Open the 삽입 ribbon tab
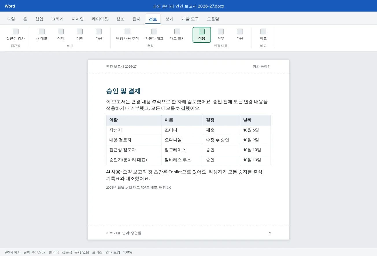This screenshot has height=256, width=377. tap(39, 19)
